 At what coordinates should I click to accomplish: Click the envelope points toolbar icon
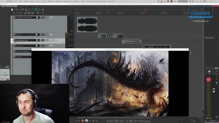(x=33, y=10)
